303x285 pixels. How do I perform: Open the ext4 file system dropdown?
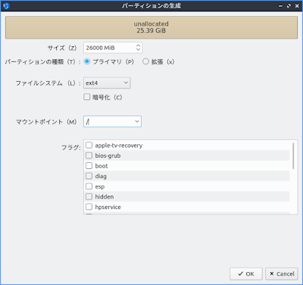pos(107,83)
